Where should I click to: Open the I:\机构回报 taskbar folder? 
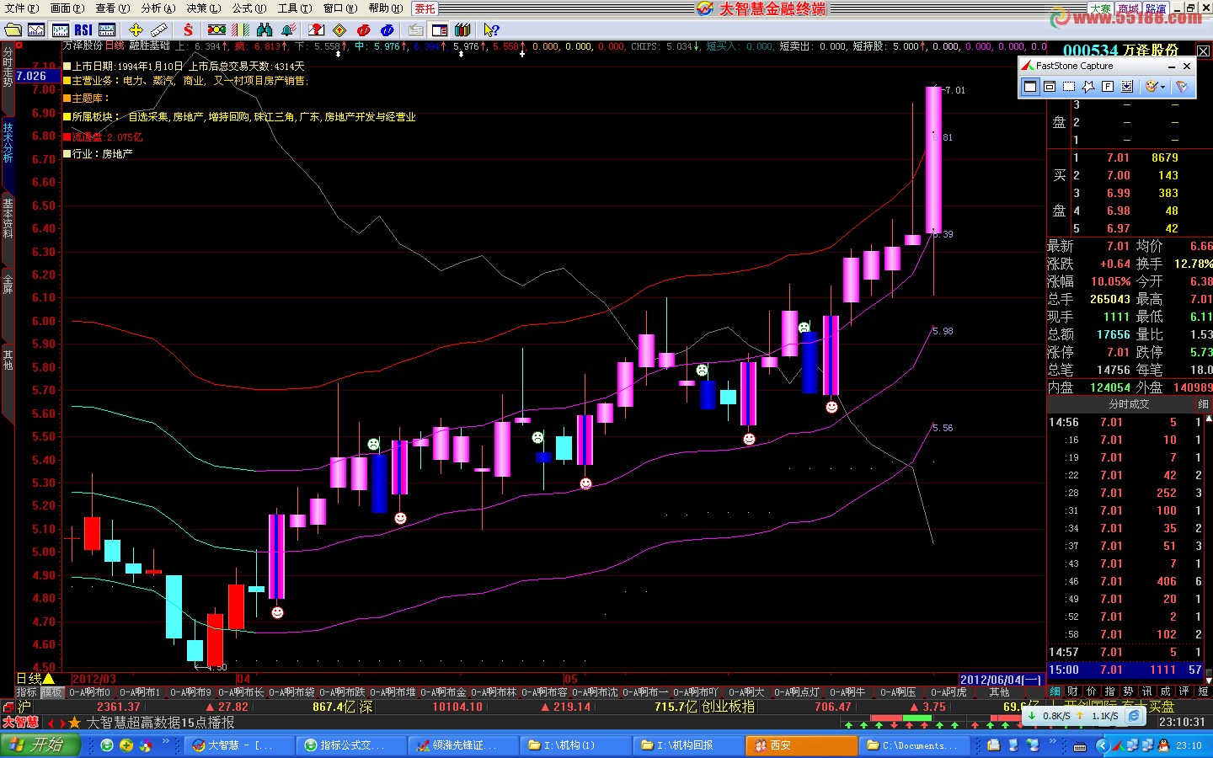coord(689,745)
